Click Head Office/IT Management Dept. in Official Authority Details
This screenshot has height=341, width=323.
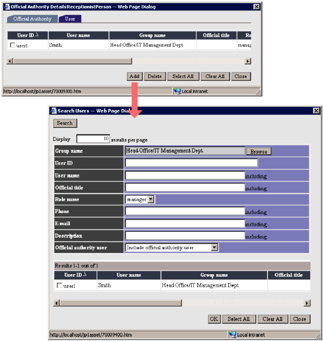point(147,45)
